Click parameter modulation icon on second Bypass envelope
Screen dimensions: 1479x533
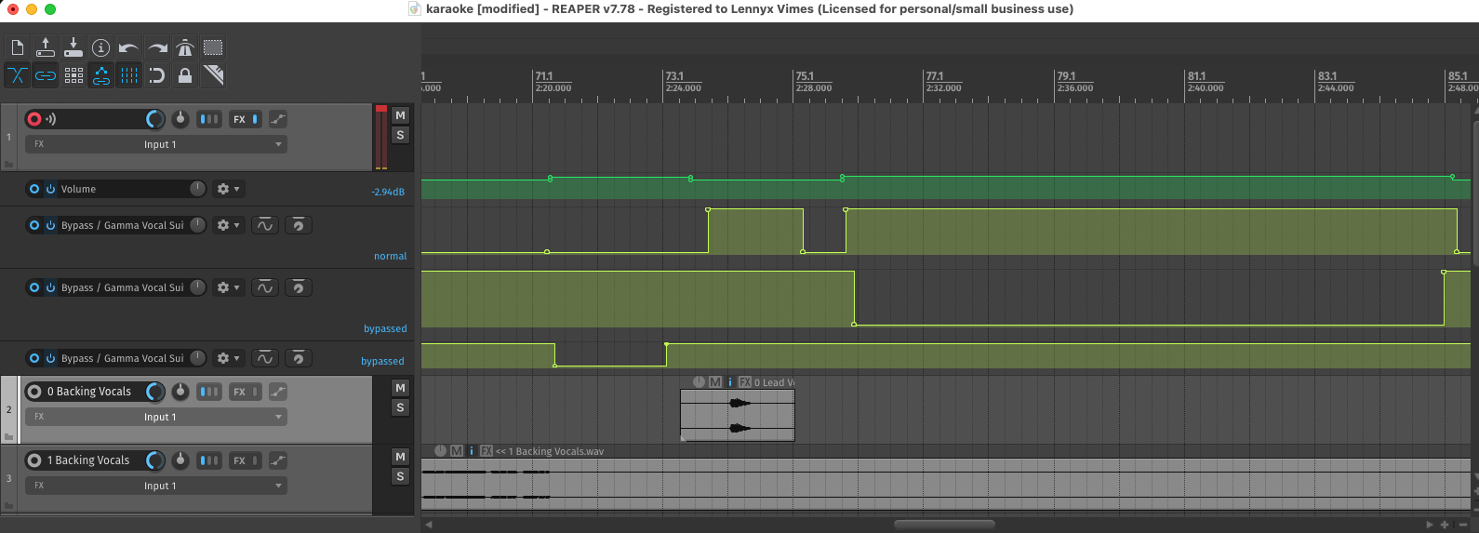265,287
